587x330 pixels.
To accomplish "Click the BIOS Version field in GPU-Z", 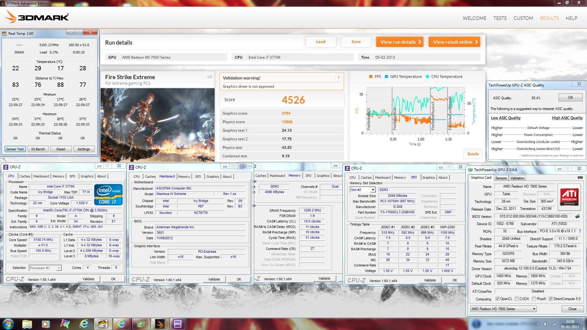I will pos(533,216).
